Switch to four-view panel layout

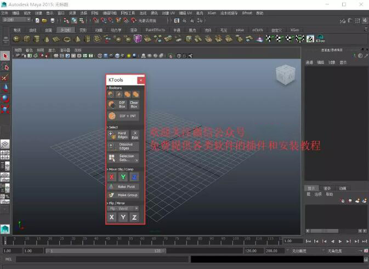pyautogui.click(x=5, y=155)
